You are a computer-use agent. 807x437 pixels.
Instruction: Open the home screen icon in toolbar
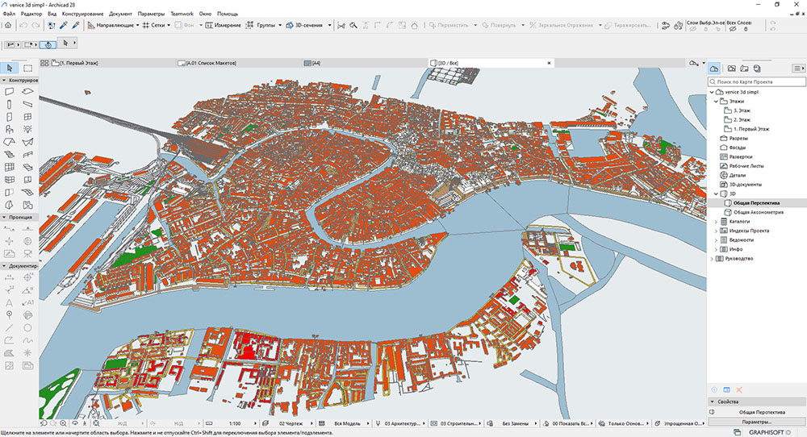(x=8, y=25)
